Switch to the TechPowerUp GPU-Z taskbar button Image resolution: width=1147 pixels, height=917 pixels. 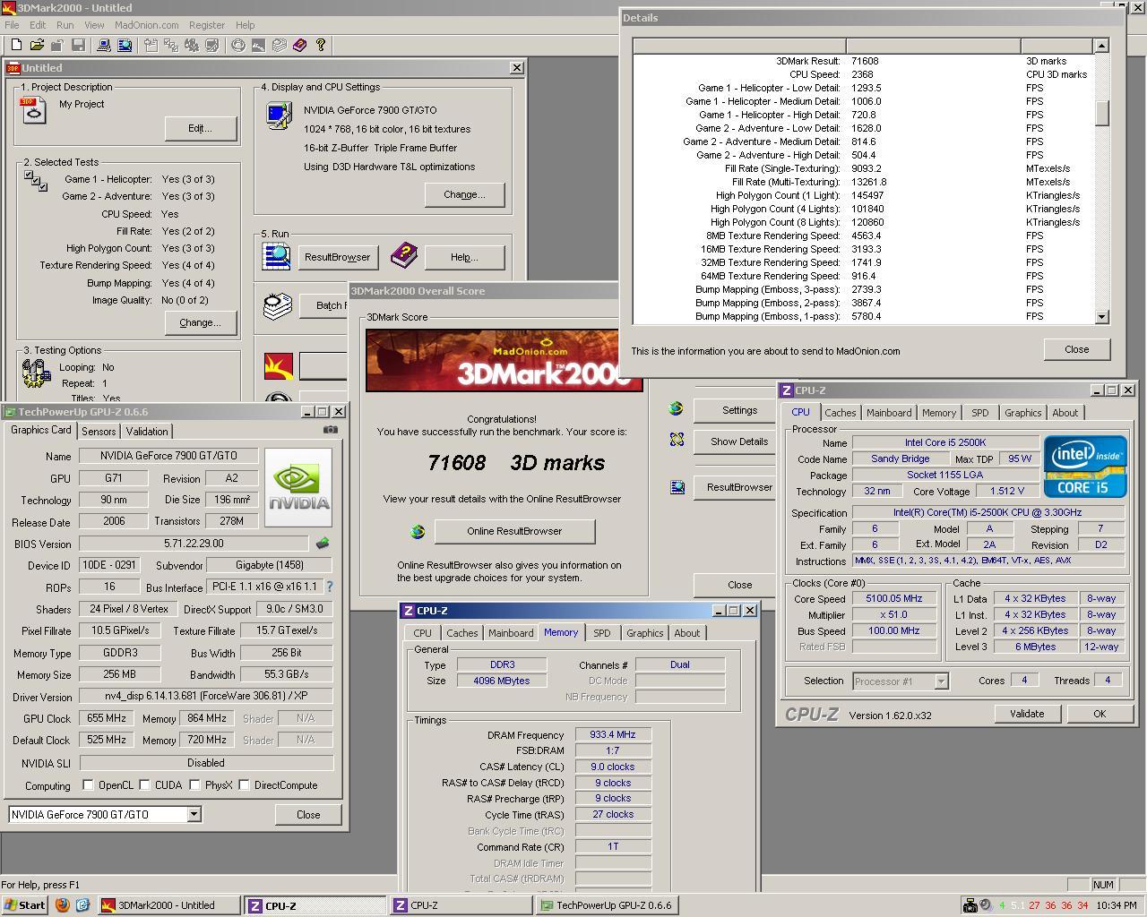(606, 905)
